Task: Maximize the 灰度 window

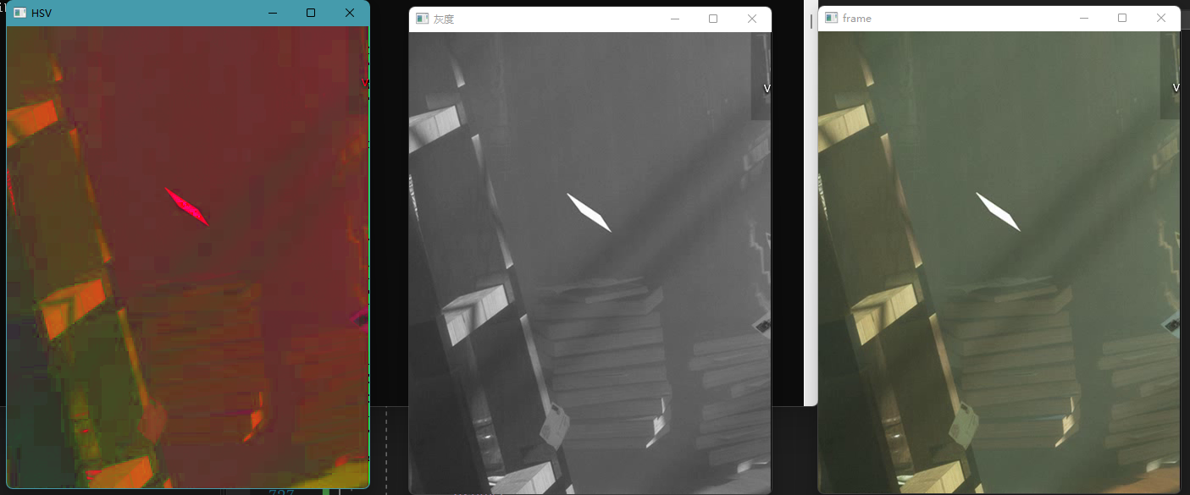Action: tap(712, 19)
